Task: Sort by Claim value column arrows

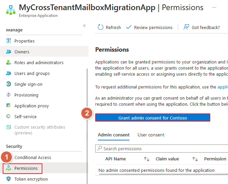Action: [x=195, y=159]
